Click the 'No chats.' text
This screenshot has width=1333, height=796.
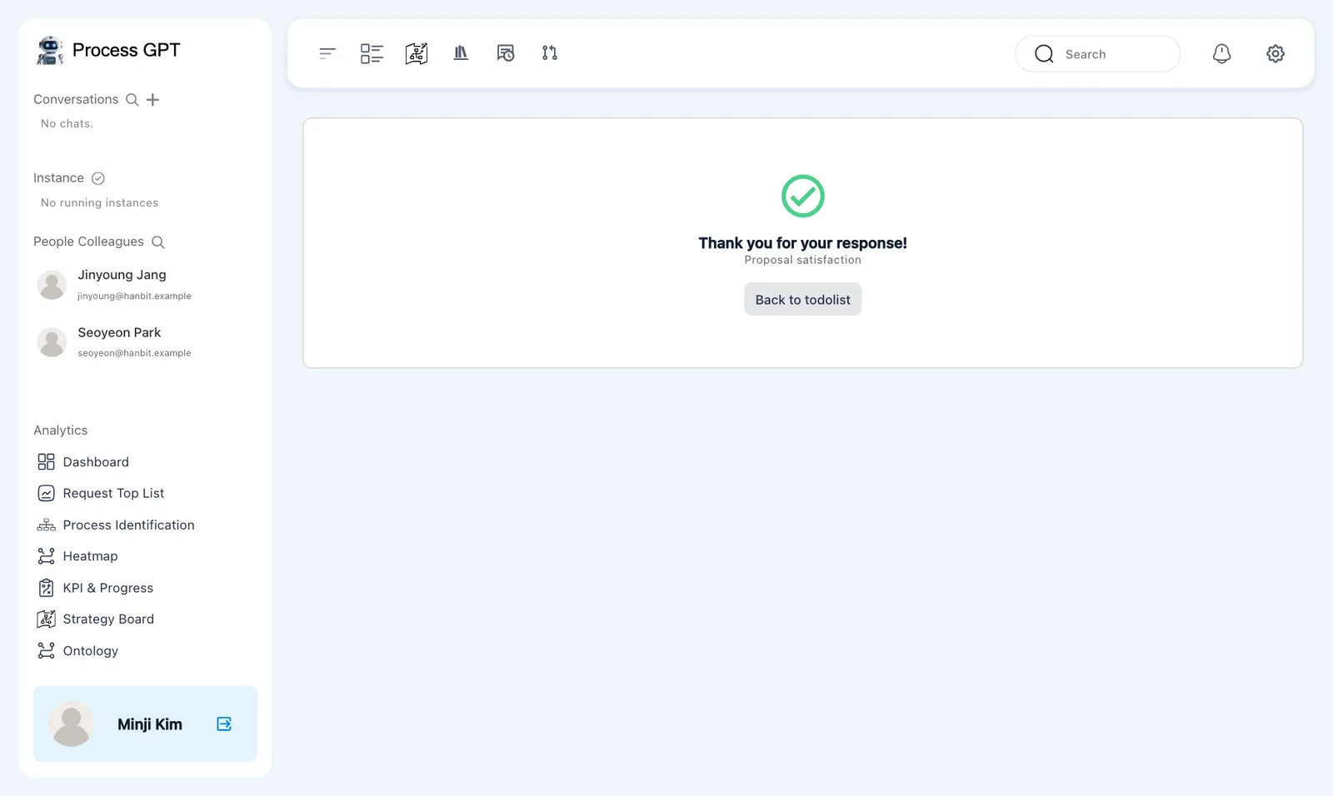coord(67,124)
